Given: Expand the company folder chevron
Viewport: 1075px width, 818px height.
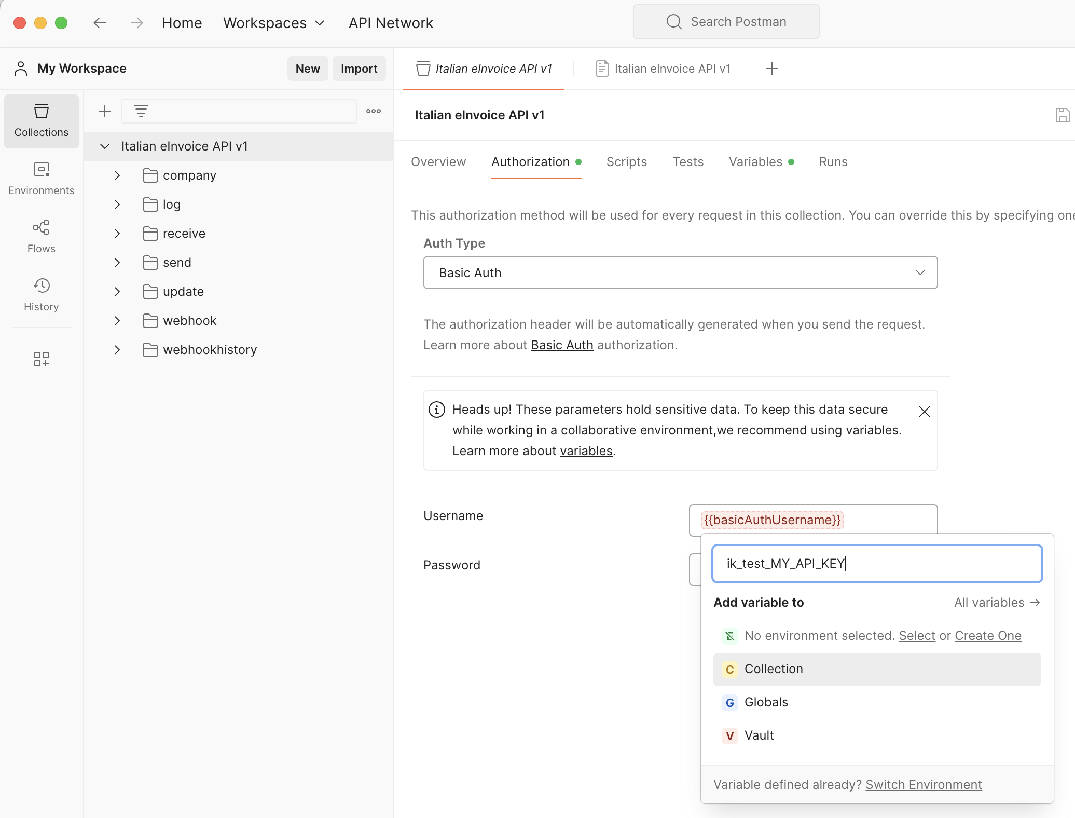Looking at the screenshot, I should coord(117,175).
